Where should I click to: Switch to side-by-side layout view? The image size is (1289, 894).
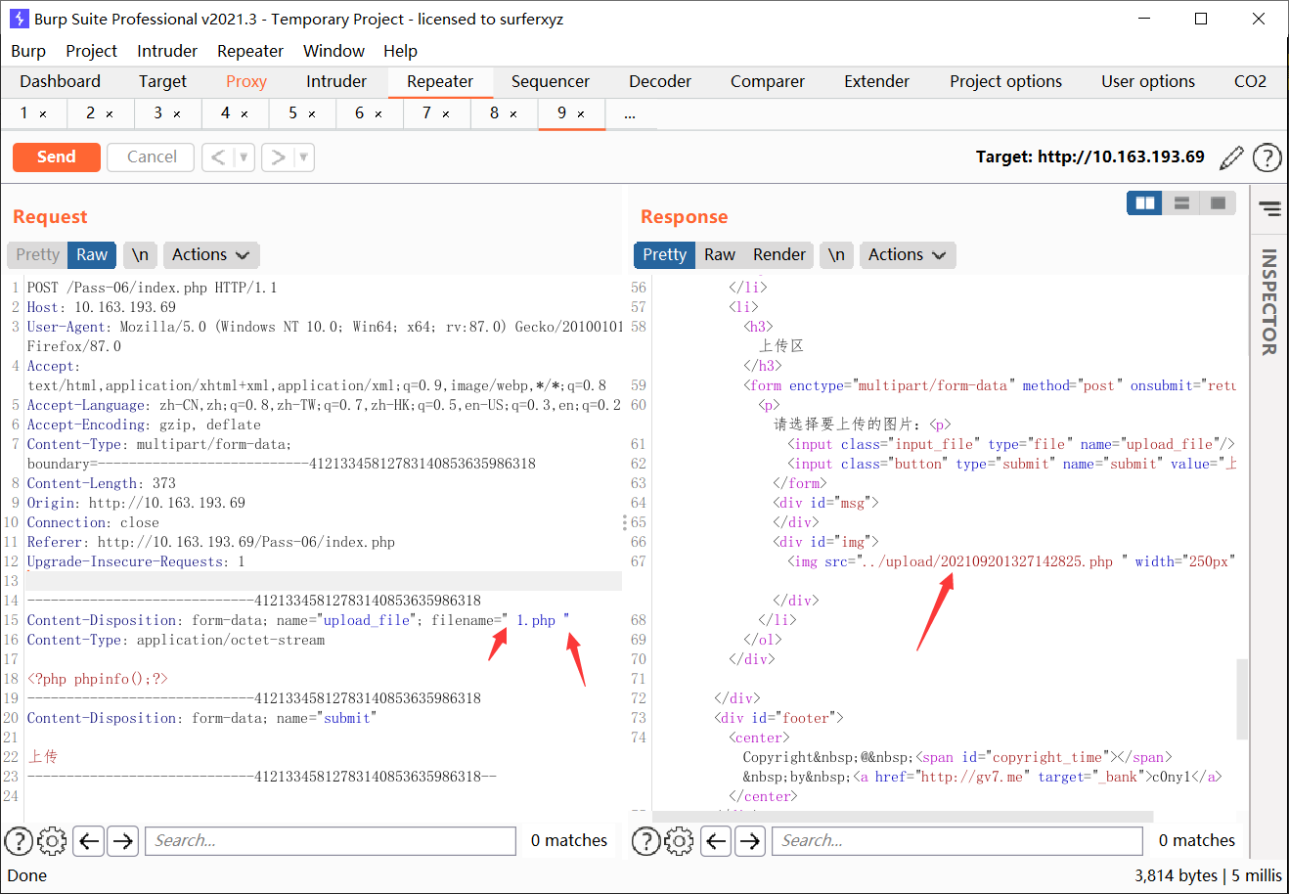click(x=1144, y=202)
